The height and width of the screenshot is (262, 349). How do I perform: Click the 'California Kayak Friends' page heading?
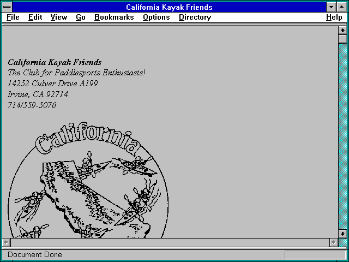55,62
